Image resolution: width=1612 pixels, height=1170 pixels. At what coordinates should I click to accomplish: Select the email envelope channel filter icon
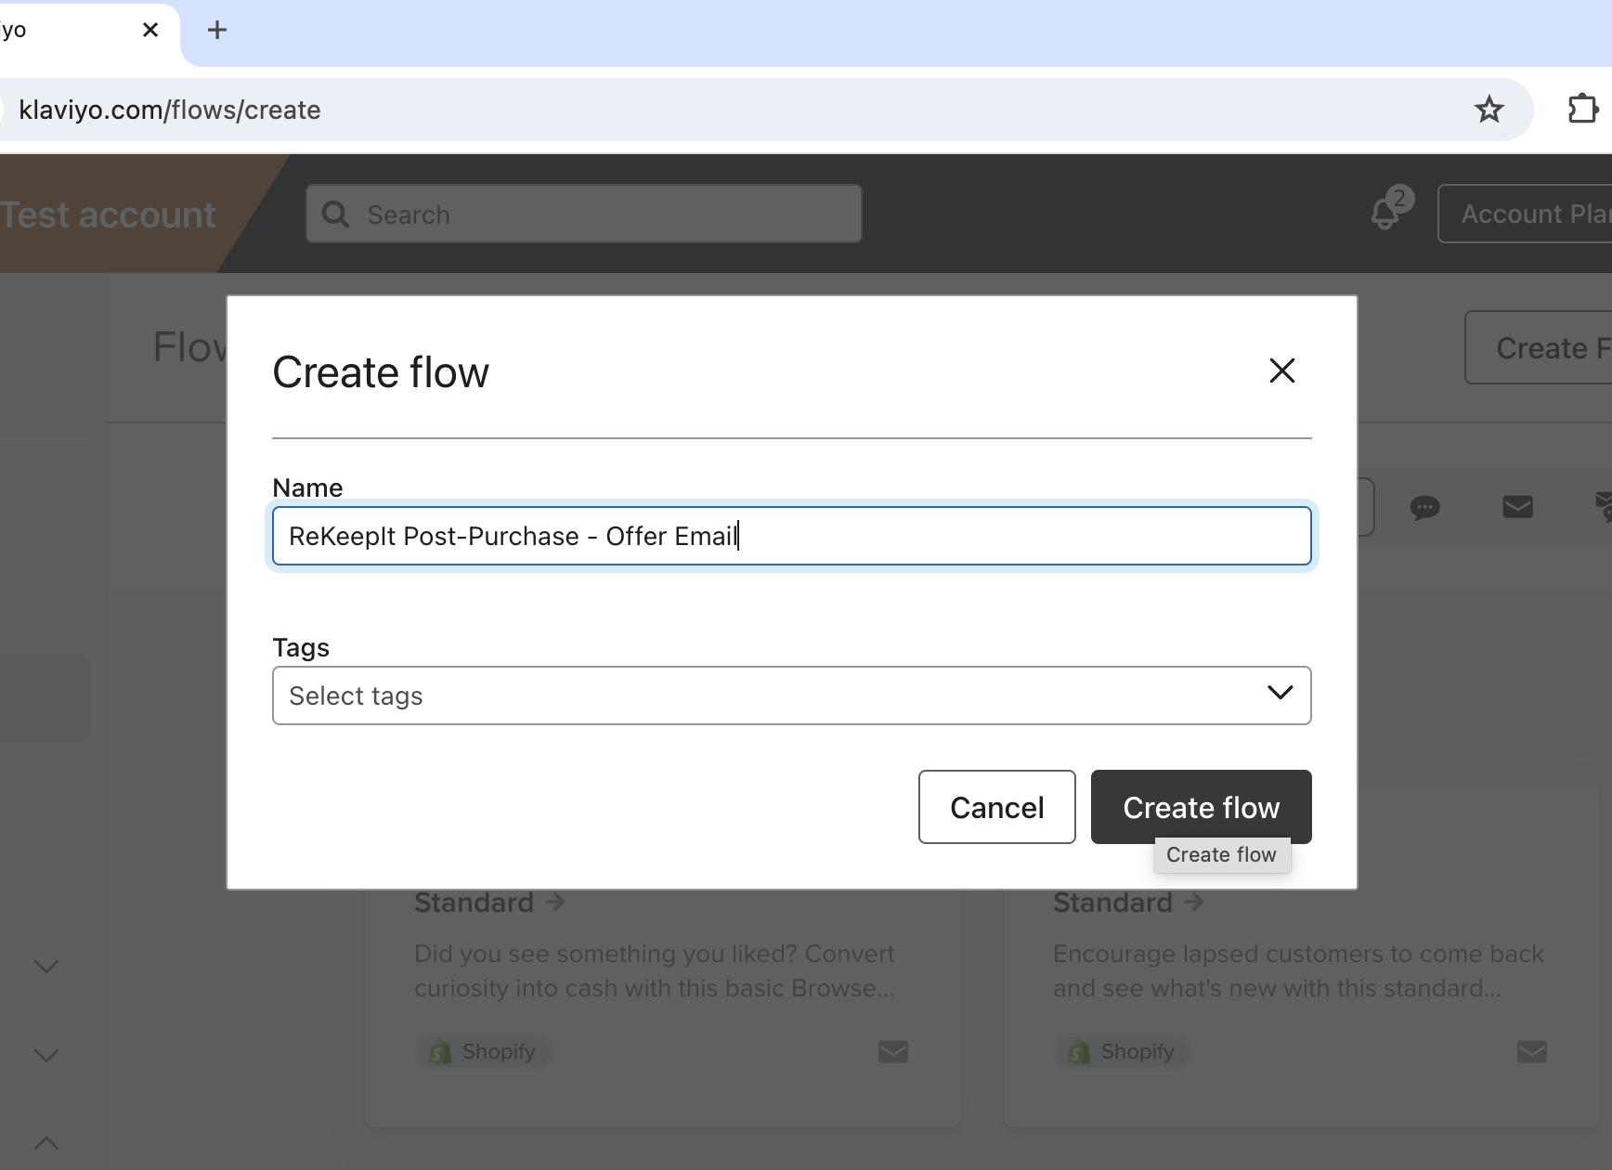click(1517, 507)
